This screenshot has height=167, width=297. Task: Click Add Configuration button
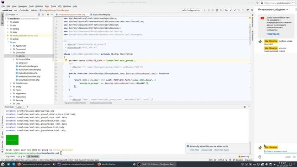click(191, 10)
